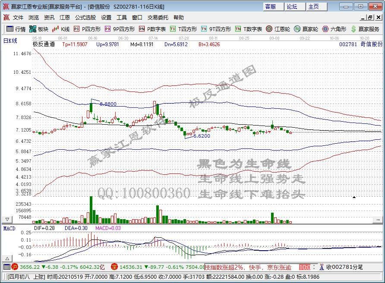This screenshot has width=385, height=283.
Task: Open the 江恩 menu
Action: tap(65, 17)
